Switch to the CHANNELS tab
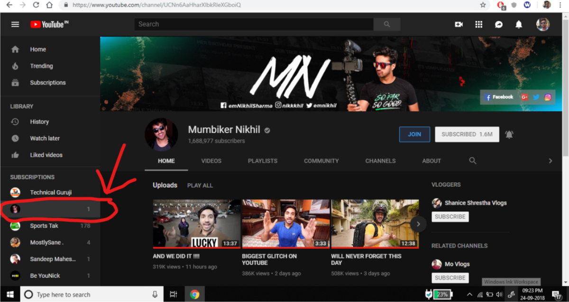569x302 pixels. 380,161
